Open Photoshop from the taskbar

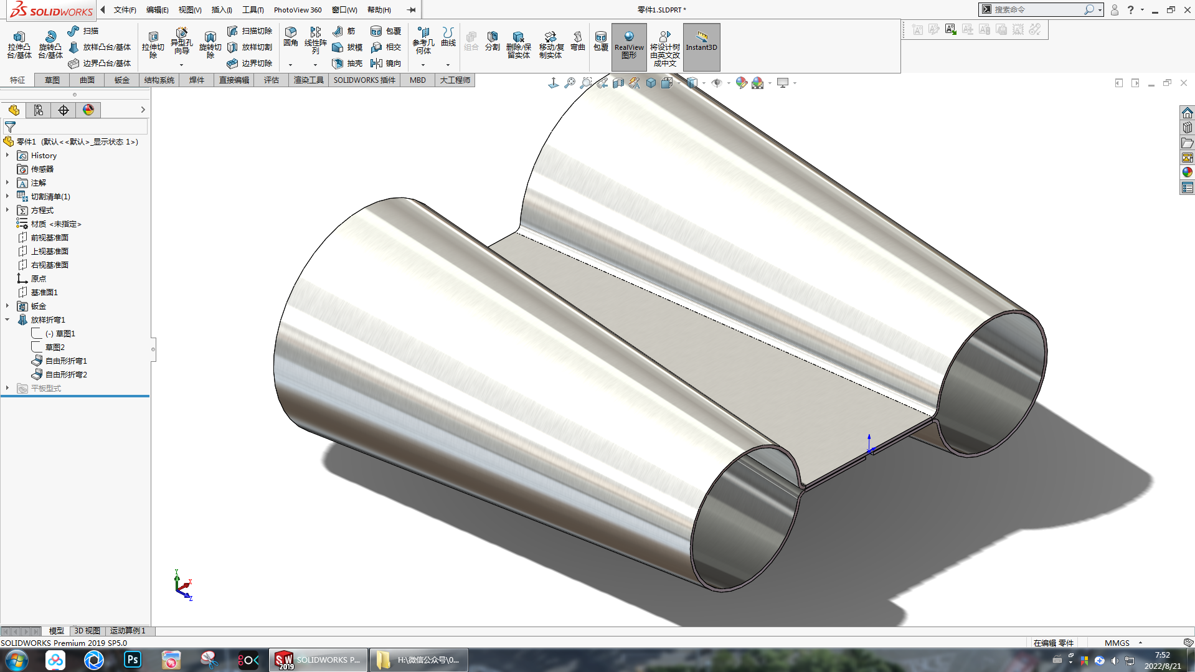tap(133, 660)
